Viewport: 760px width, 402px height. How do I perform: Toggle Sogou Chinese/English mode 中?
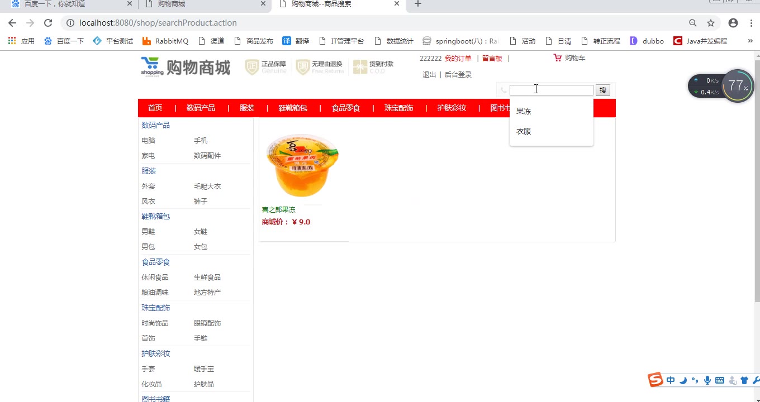pos(671,380)
